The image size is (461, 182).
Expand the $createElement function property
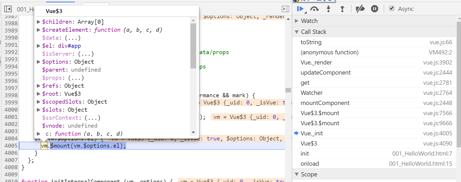pyautogui.click(x=38, y=30)
